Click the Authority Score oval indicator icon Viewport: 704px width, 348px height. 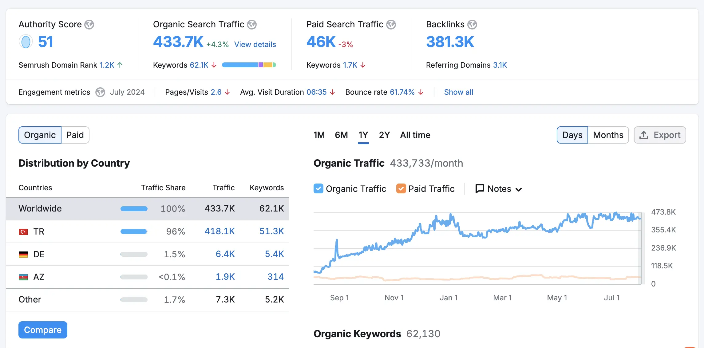26,42
